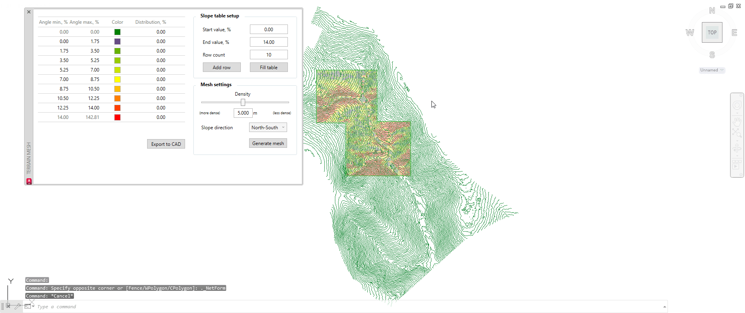Click the dark green swatch in row 0.00–0.00
The width and height of the screenshot is (745, 313).
point(117,32)
